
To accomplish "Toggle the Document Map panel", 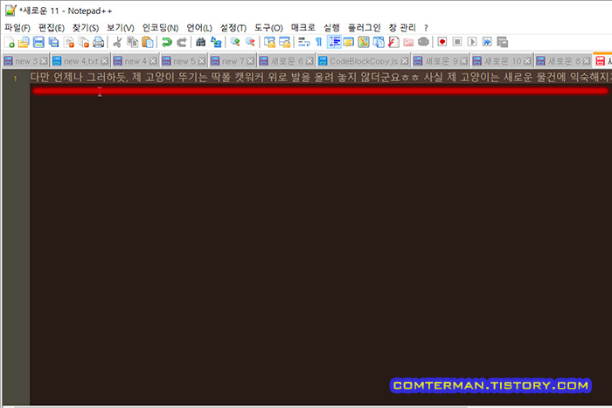I will point(364,42).
